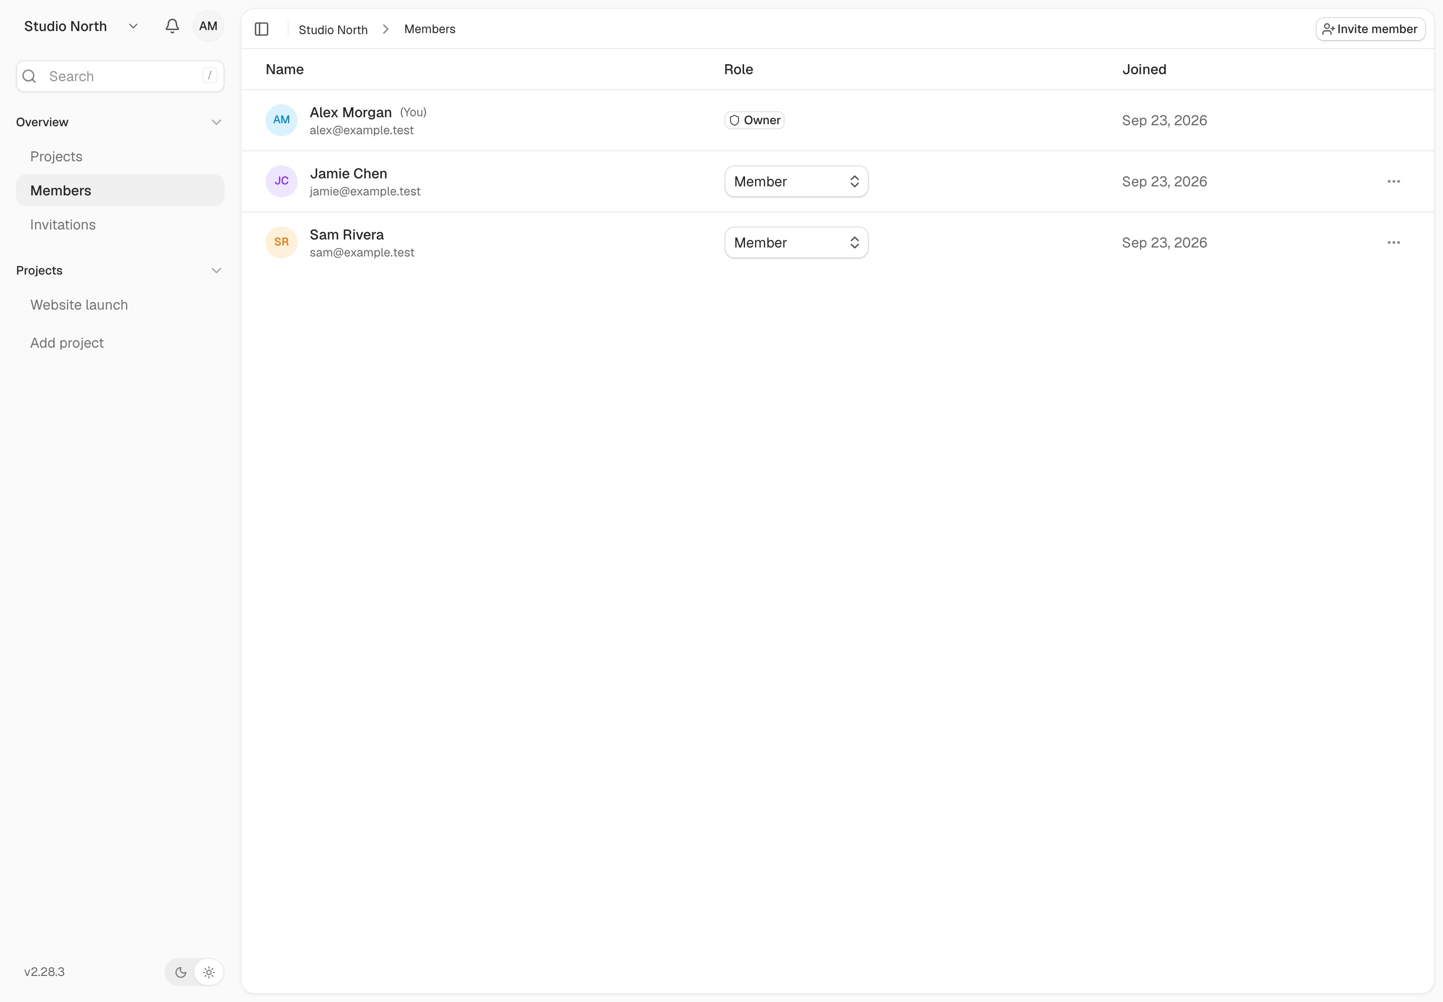
Task: Go to Projects in the Overview menu
Action: tap(120, 156)
